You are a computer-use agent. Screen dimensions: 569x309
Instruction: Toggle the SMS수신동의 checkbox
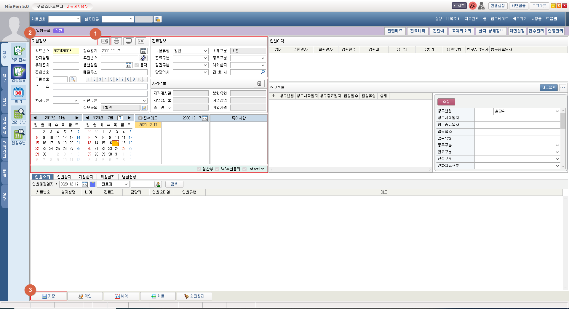tap(217, 169)
